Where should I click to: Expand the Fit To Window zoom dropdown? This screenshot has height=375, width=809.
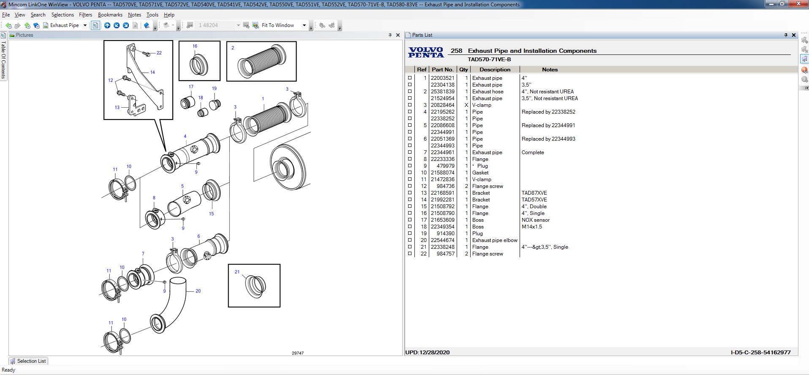(x=304, y=25)
